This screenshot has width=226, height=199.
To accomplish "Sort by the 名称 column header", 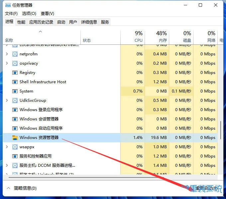I will 42,37.
